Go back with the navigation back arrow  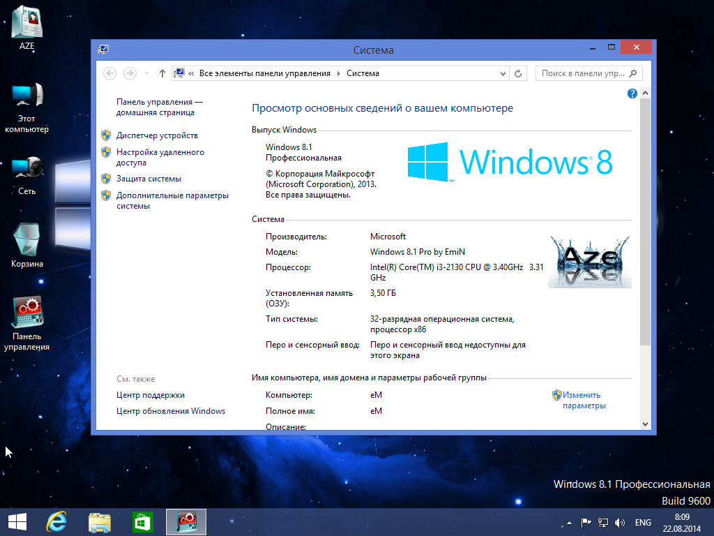(109, 73)
